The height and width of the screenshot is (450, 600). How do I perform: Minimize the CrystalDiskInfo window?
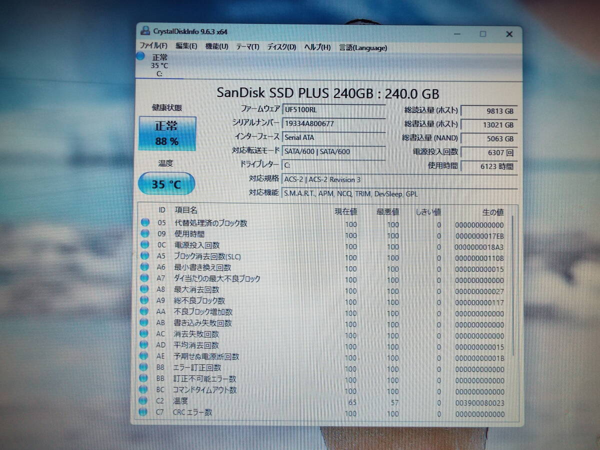pyautogui.click(x=457, y=33)
